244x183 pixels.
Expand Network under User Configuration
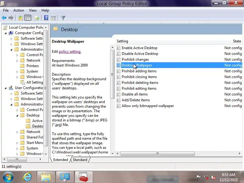point(17,132)
